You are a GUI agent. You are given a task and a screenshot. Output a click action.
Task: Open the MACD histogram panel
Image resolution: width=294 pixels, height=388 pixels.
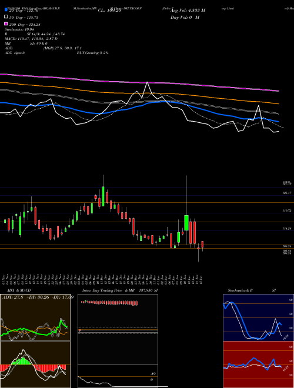(x=35, y=364)
